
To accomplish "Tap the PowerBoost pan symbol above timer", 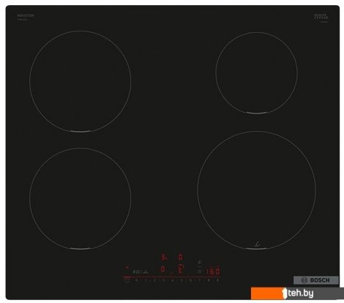I will [x=200, y=261].
